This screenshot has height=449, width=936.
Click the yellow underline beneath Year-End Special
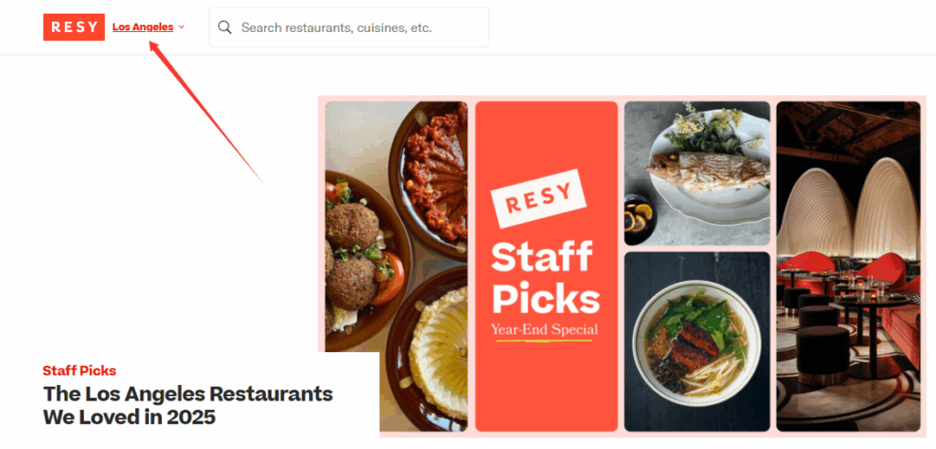pyautogui.click(x=545, y=341)
